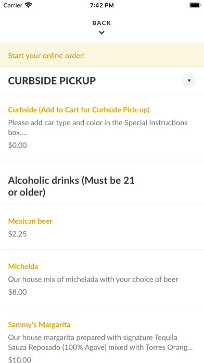
Task: Tap the BACK label at top
Action: [x=101, y=23]
